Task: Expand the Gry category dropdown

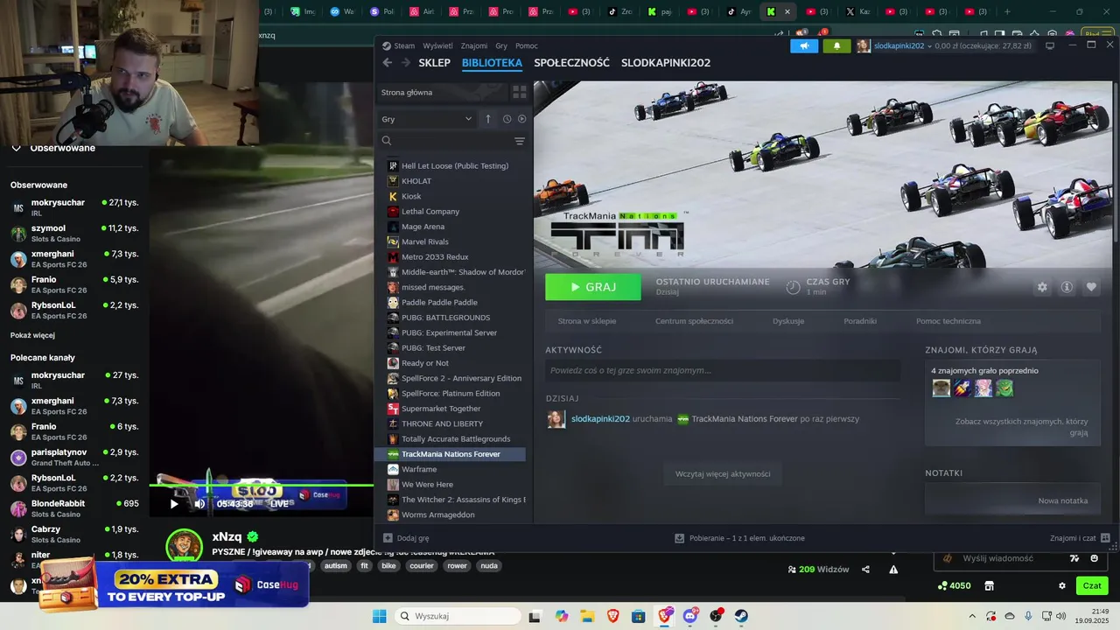Action: coord(427,119)
